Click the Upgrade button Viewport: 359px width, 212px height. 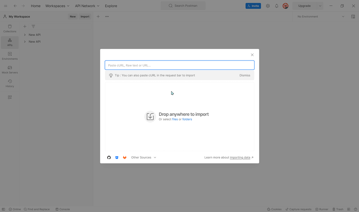click(305, 6)
